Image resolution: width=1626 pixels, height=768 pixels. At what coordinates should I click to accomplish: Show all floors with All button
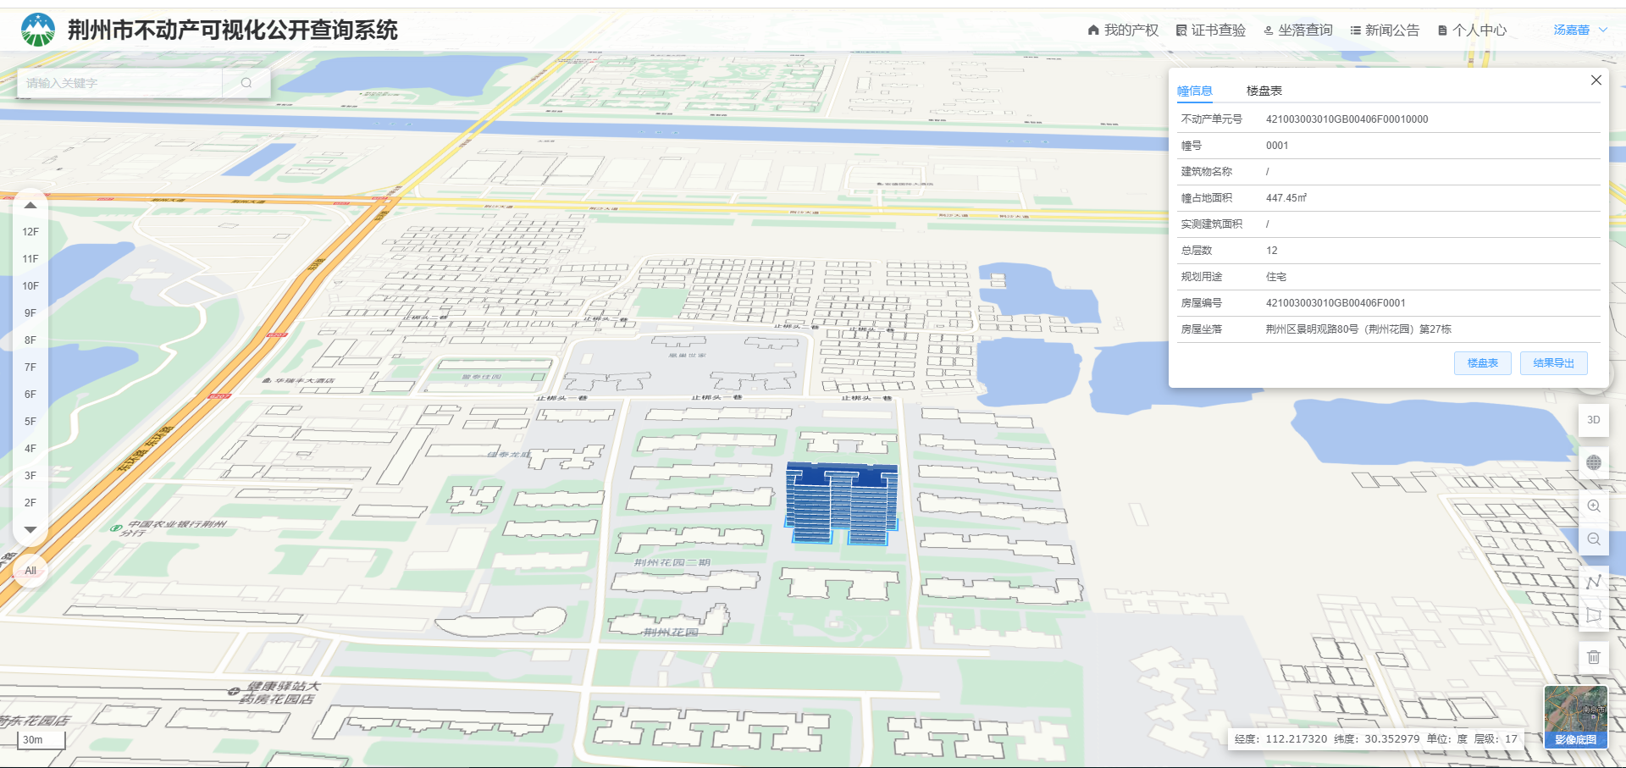[x=30, y=571]
